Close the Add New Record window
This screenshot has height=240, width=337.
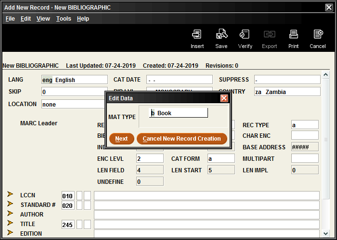pos(329,8)
